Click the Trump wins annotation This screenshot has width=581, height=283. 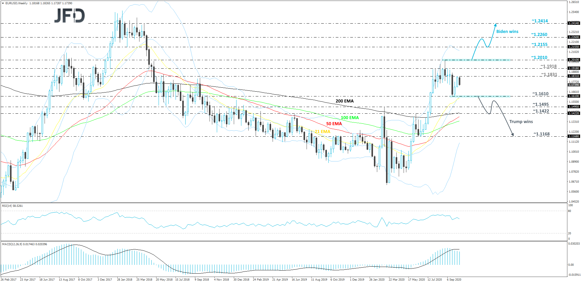point(521,122)
